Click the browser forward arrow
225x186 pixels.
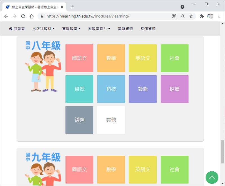coord(15,16)
